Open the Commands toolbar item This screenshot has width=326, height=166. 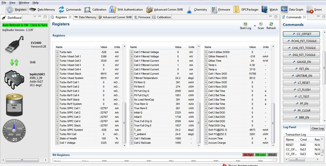(70, 10)
